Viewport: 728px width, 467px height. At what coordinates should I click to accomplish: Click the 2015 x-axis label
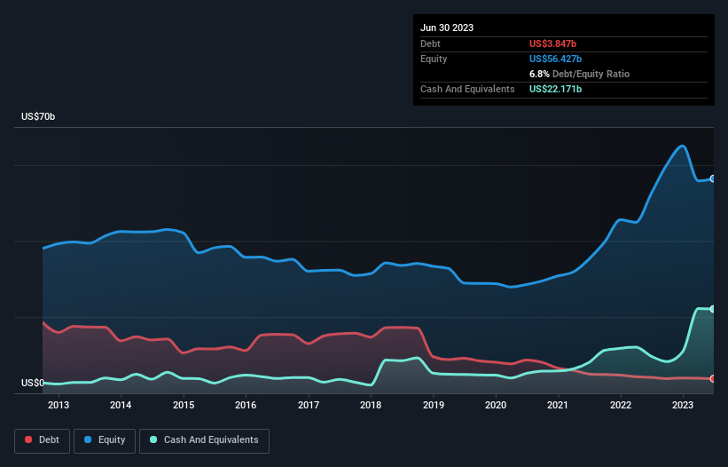coord(184,405)
